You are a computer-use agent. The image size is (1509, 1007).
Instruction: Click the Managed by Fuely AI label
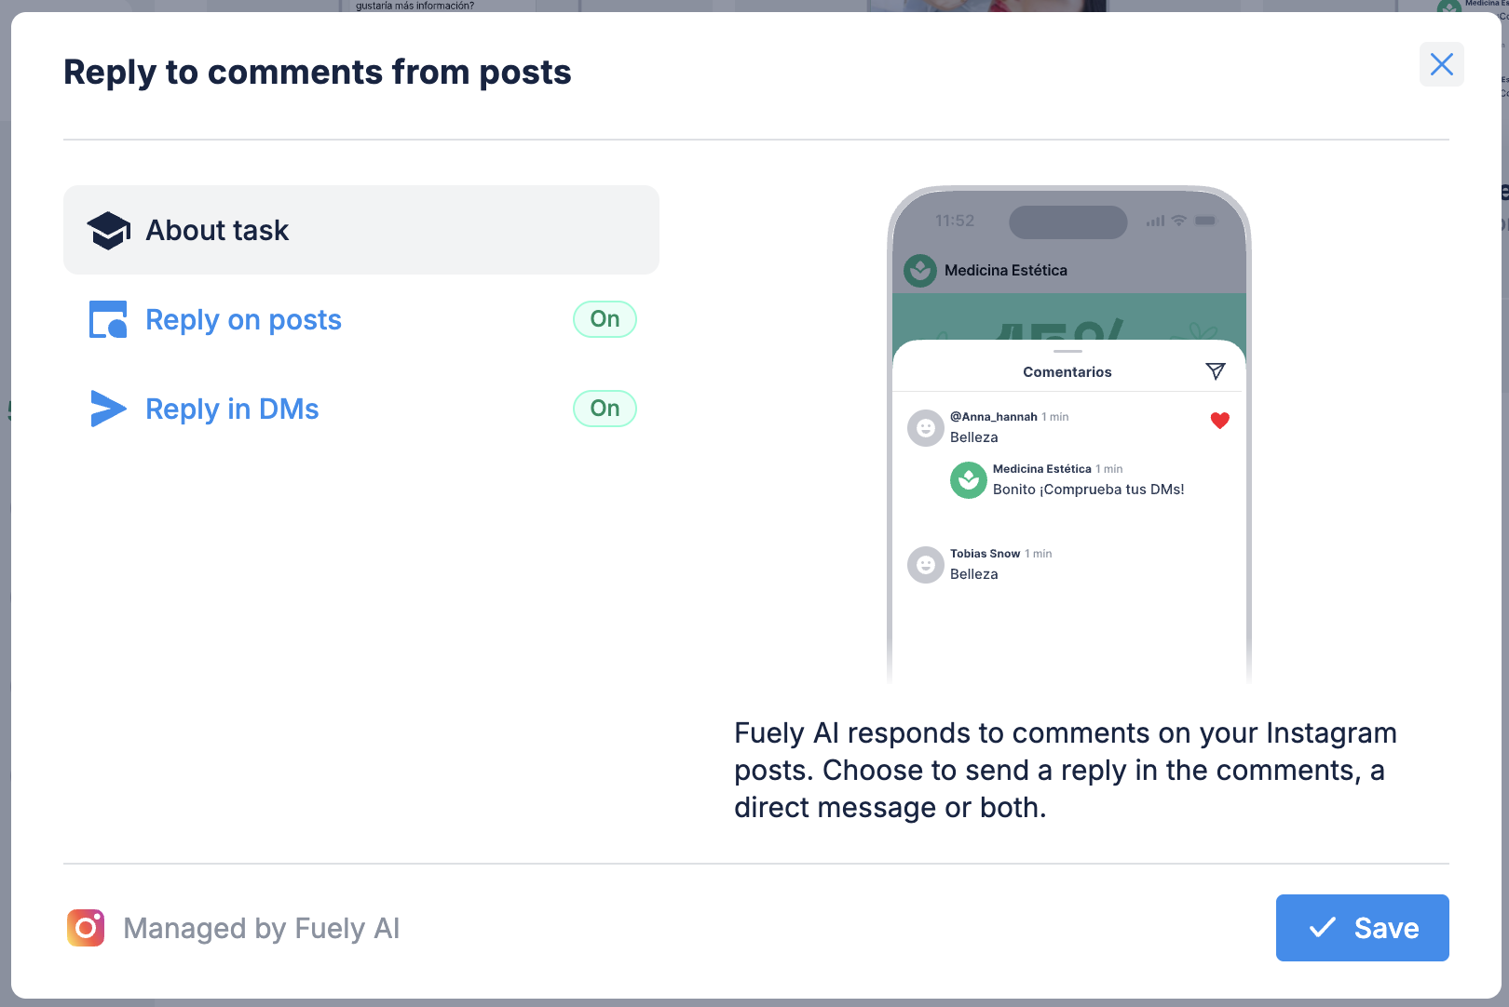pyautogui.click(x=261, y=928)
